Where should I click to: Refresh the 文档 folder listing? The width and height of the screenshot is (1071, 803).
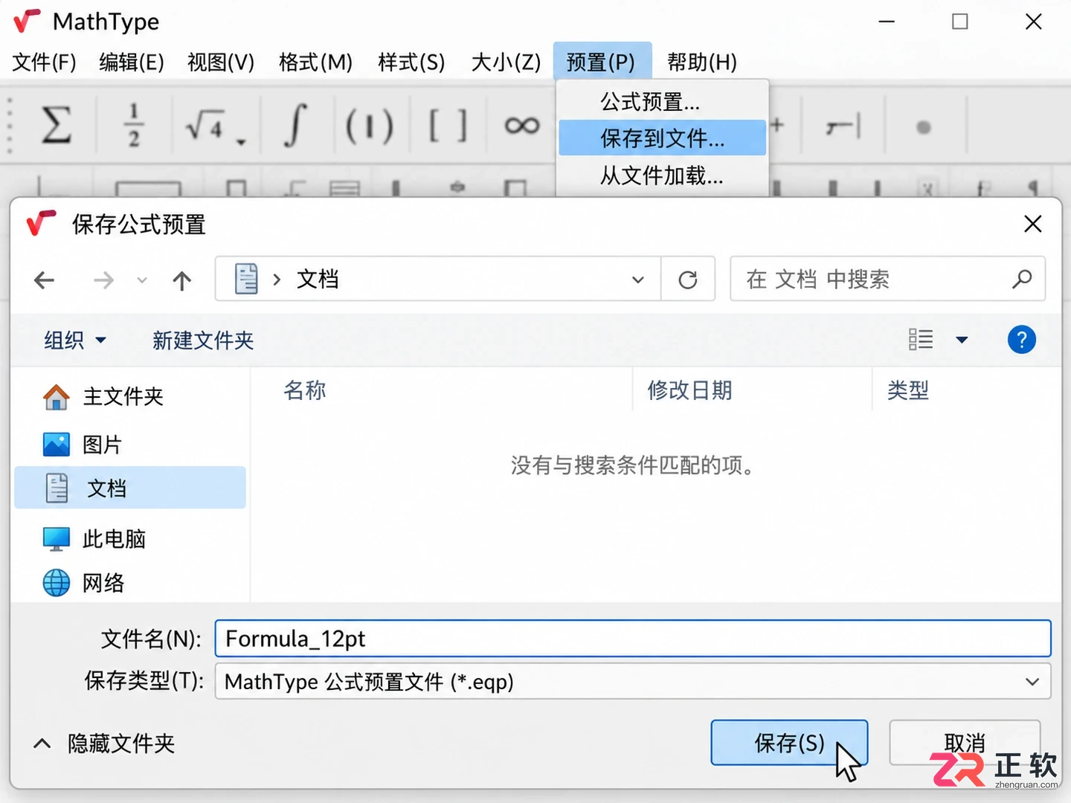coord(688,280)
